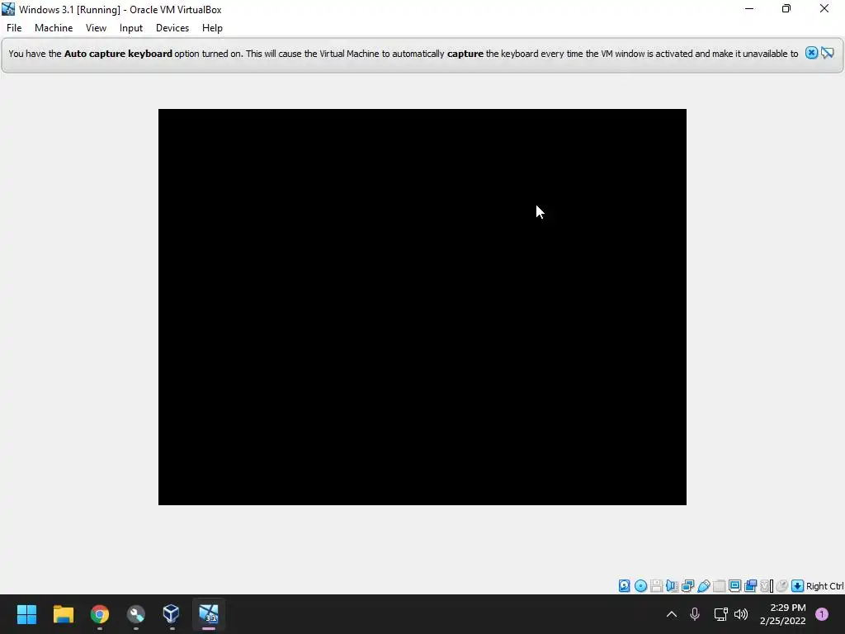
Task: Open network settings tray icon
Action: point(720,614)
